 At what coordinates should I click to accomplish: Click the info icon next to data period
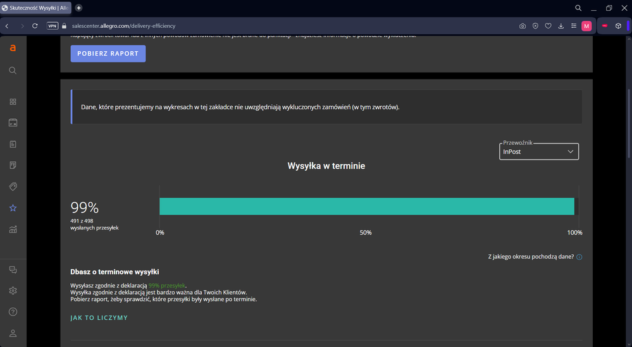(579, 257)
